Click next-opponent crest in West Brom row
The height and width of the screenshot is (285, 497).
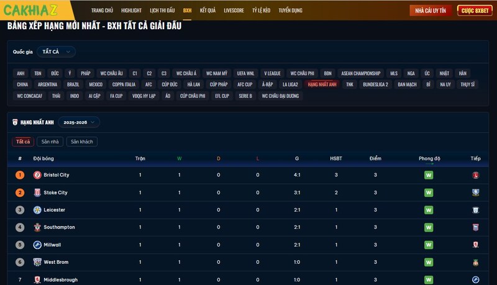click(x=475, y=262)
